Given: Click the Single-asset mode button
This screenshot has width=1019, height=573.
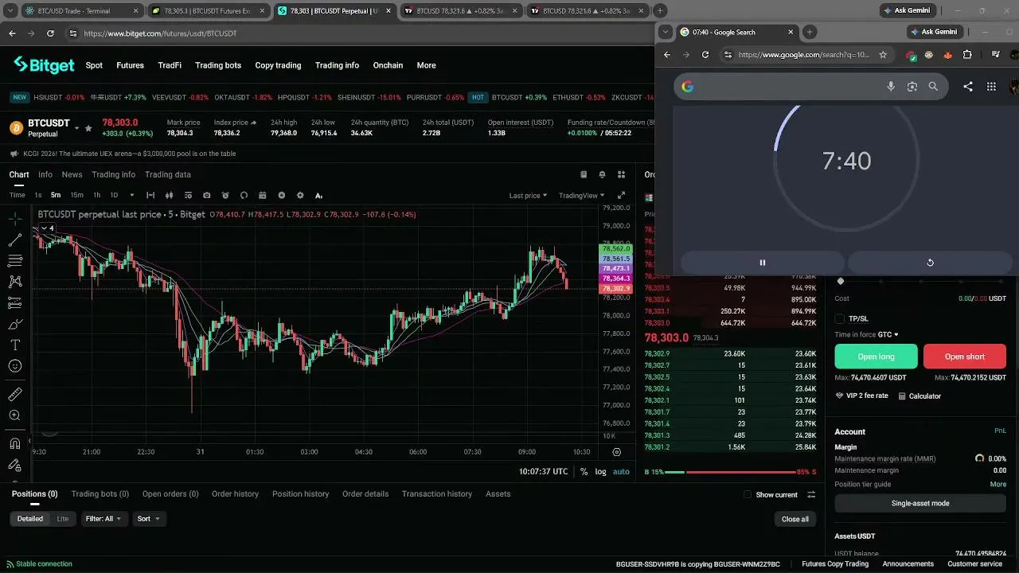Looking at the screenshot, I should click(x=920, y=504).
